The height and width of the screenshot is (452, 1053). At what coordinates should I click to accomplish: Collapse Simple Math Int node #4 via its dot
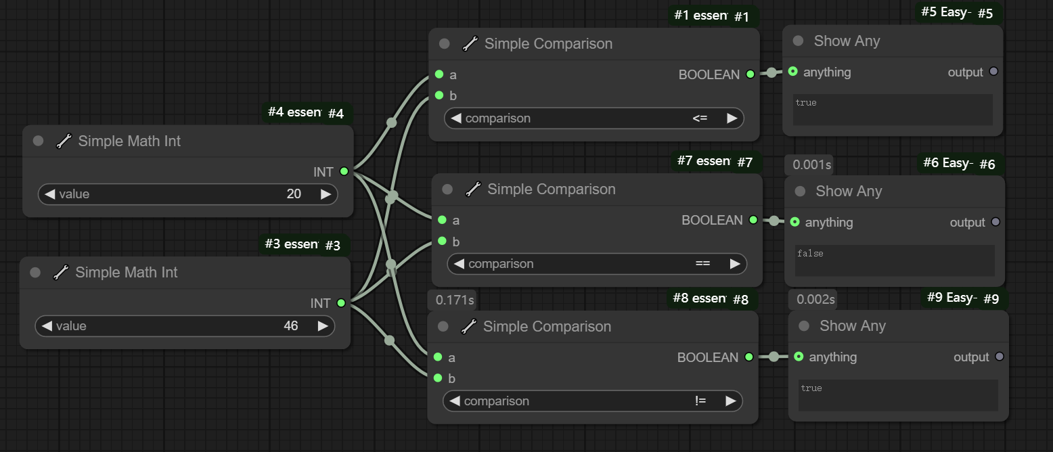pos(39,141)
